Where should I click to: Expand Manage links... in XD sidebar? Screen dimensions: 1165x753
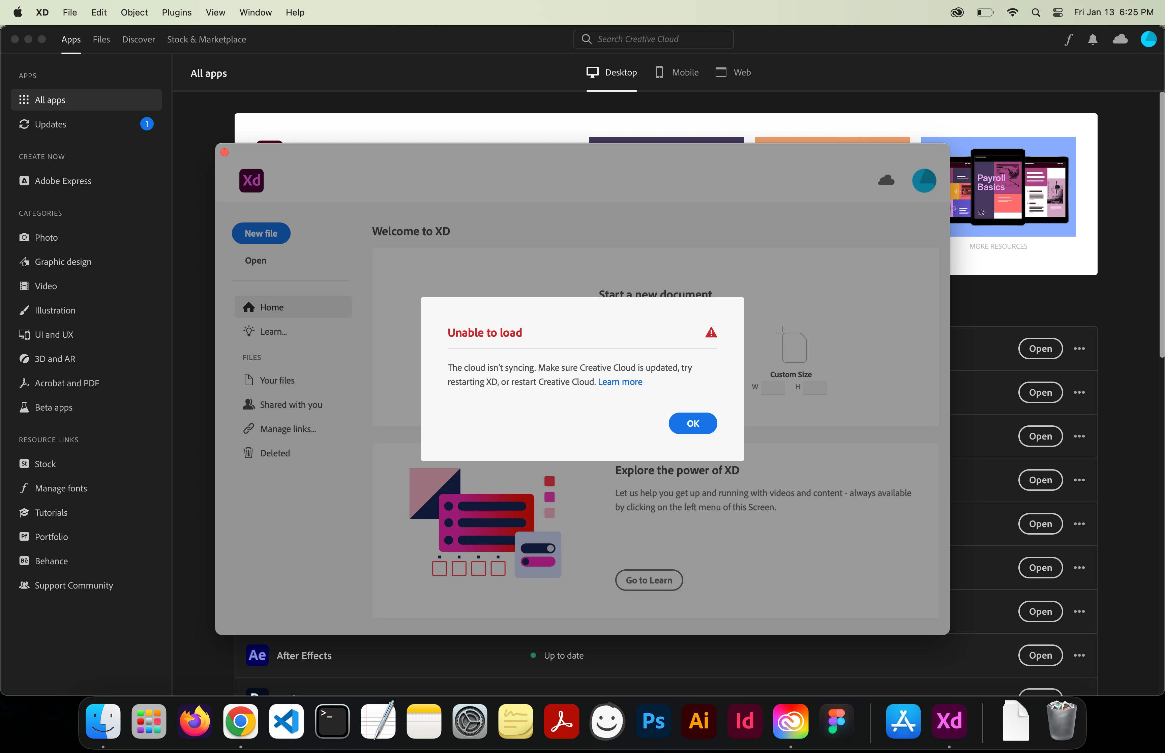click(288, 429)
